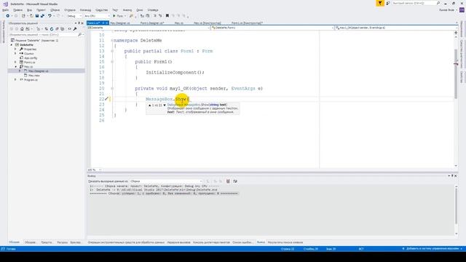This screenshot has width=466, height=262.
Task: Undo the last action with the toolbar arrow
Action: tap(50, 16)
